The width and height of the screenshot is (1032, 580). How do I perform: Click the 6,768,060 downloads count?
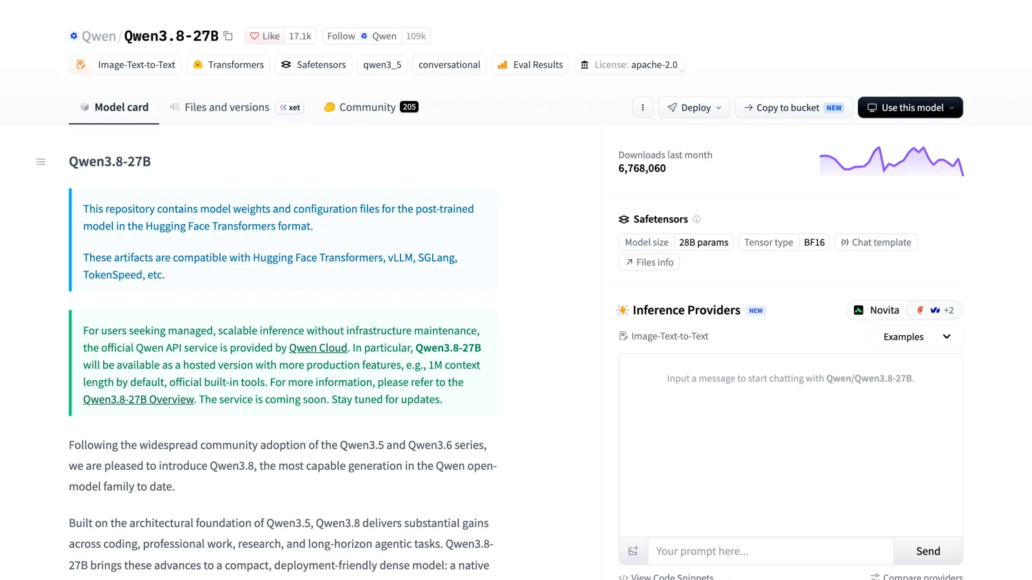[642, 169]
